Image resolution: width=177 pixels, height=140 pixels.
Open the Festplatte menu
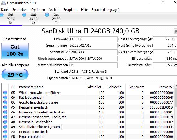click(70, 10)
